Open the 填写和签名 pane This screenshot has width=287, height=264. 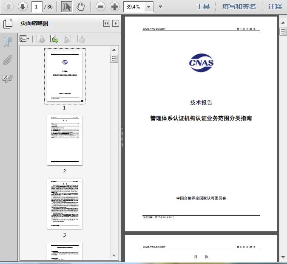pyautogui.click(x=239, y=6)
